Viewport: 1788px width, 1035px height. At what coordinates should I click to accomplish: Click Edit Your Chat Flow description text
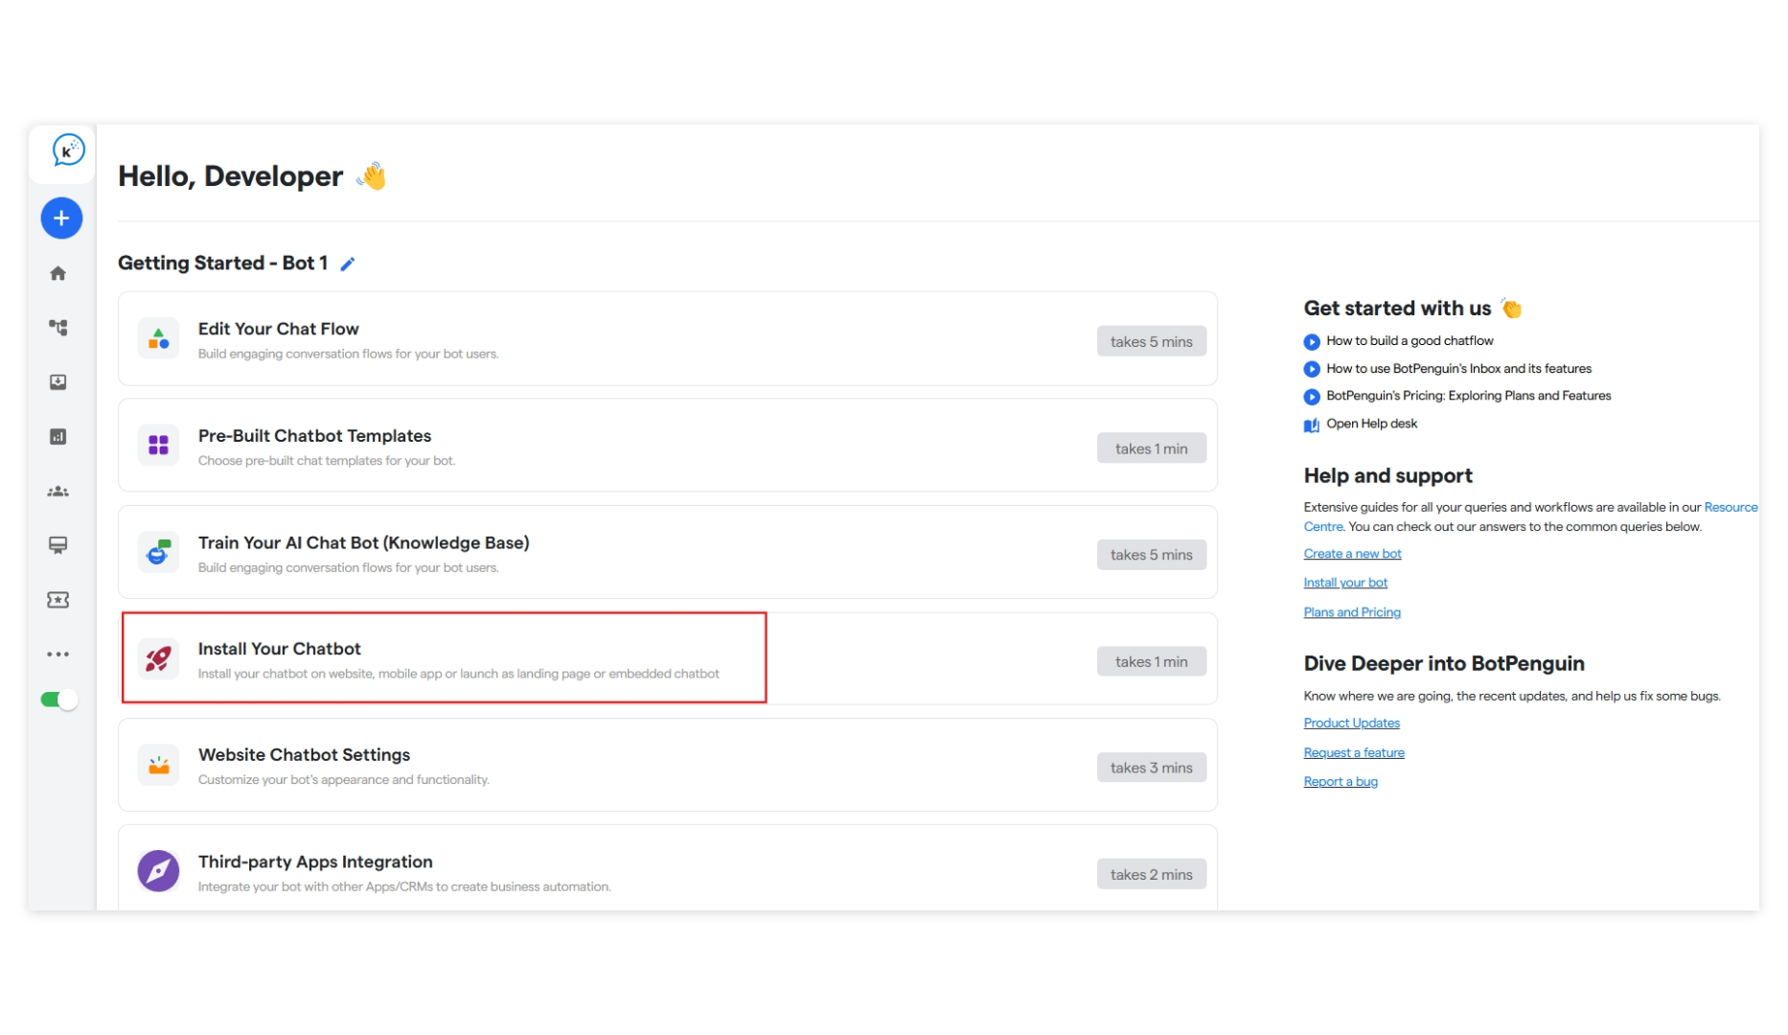click(x=348, y=355)
